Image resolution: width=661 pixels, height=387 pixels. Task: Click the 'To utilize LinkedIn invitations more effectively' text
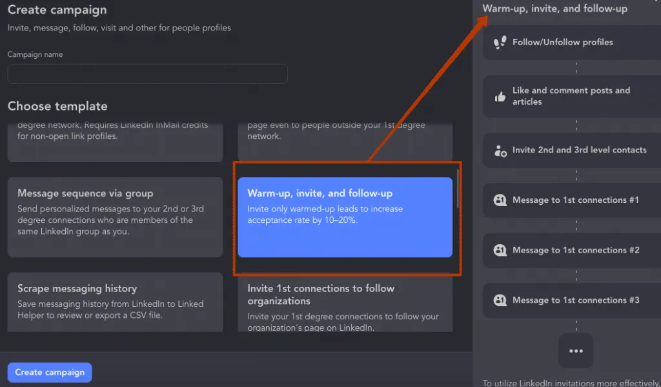(571, 382)
